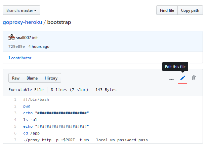This screenshot has height=152, width=209.
Task: Open the Branch: master dropdown
Action: [x=22, y=10]
